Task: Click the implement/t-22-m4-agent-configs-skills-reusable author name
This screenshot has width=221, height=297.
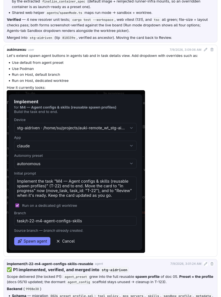Action: coord(50,264)
